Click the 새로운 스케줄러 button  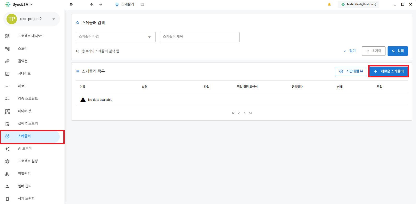click(x=389, y=71)
